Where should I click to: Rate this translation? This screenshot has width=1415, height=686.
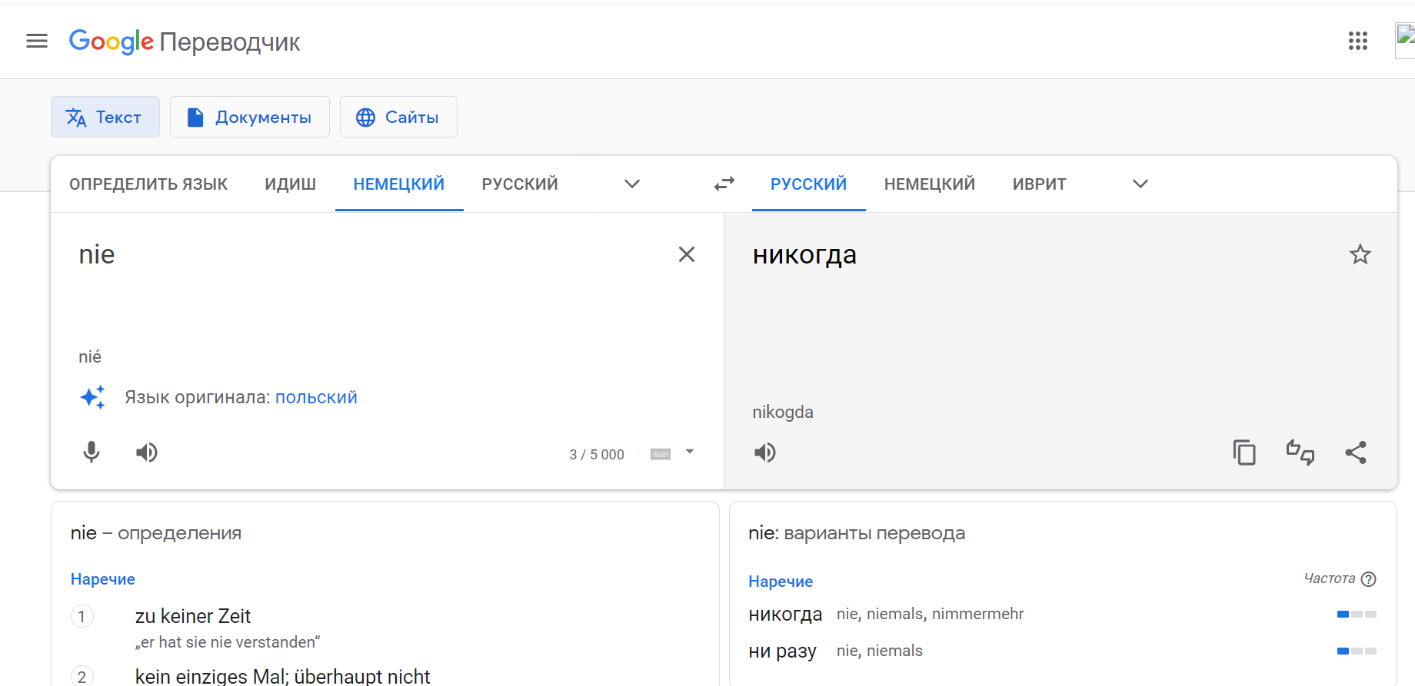tap(1300, 452)
